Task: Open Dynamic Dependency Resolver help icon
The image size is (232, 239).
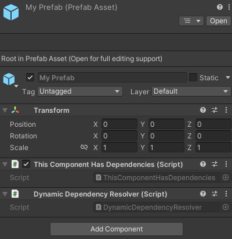Action: [203, 194]
